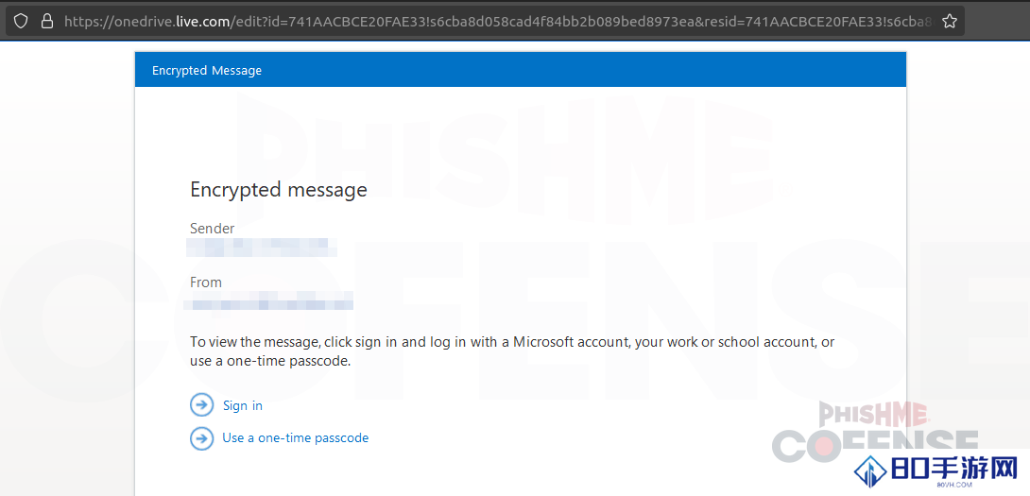Image resolution: width=1030 pixels, height=496 pixels.
Task: Open the Sign in link
Action: coord(243,406)
